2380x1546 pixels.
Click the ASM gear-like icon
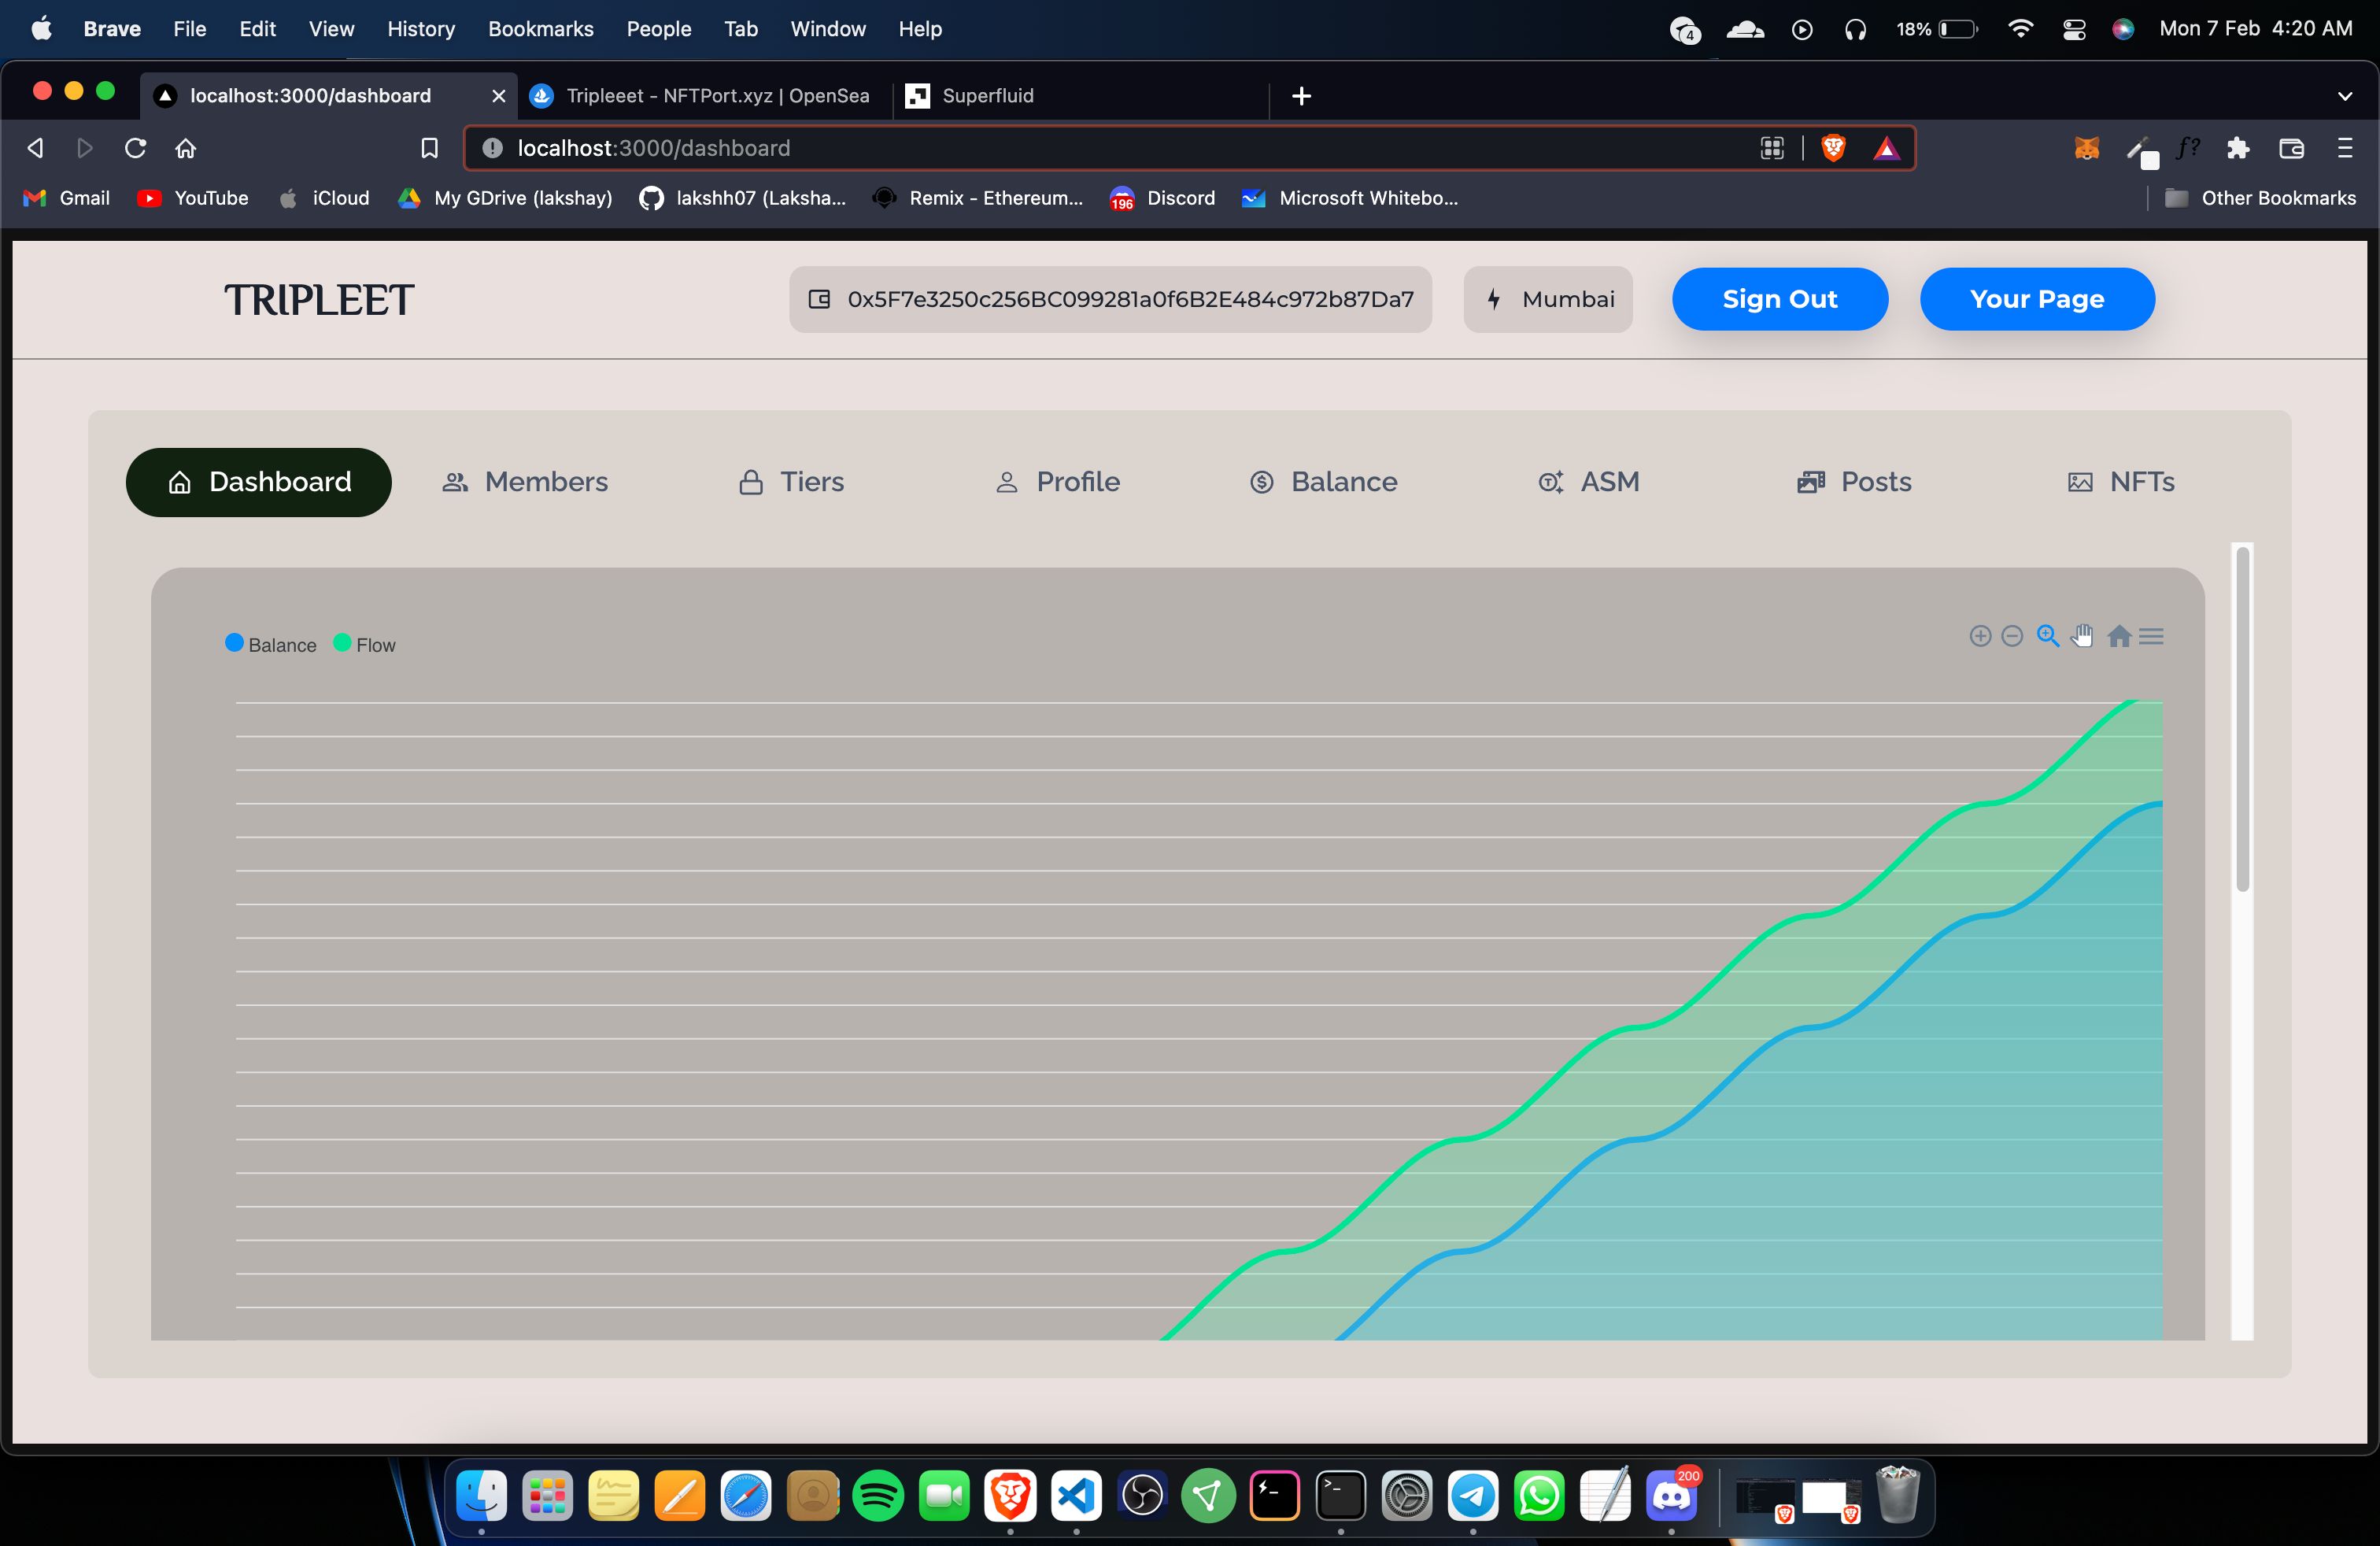click(1549, 483)
